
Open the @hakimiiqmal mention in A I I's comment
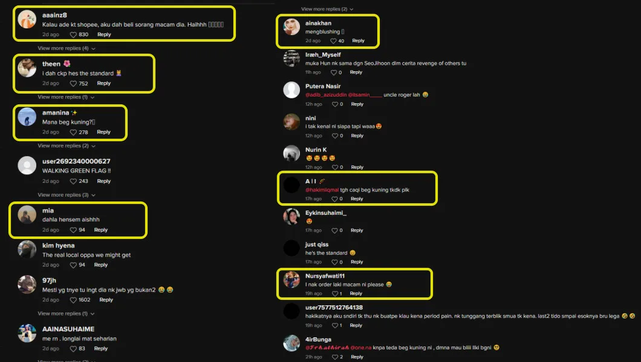click(322, 189)
